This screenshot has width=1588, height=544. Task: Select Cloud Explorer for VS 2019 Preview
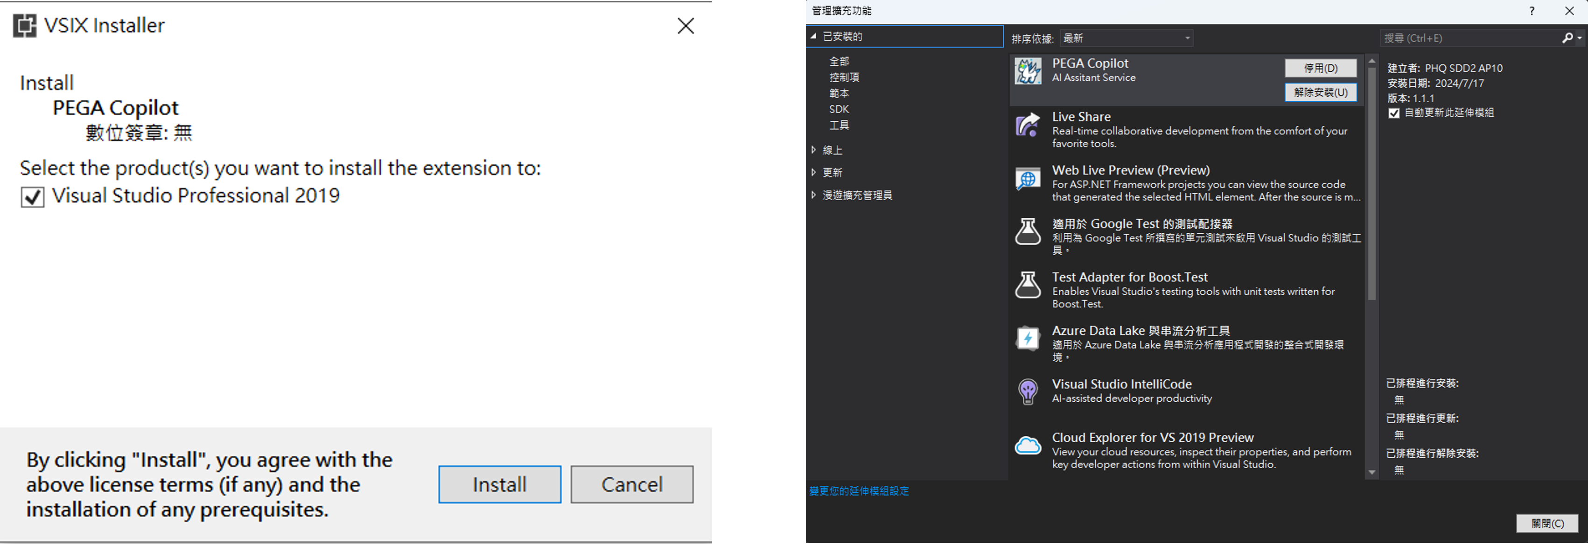point(1152,438)
